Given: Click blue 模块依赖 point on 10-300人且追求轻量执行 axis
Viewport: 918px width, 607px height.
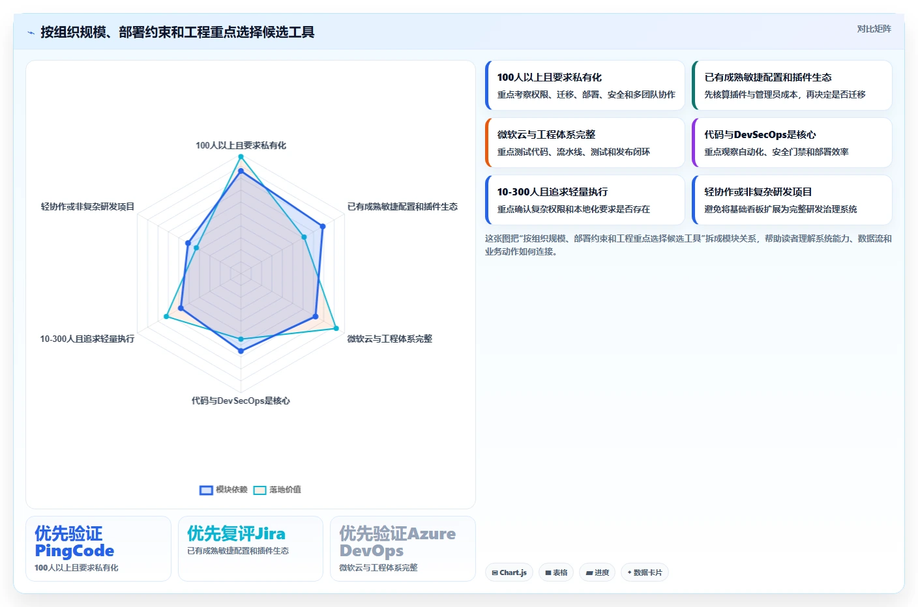Looking at the screenshot, I should [181, 308].
